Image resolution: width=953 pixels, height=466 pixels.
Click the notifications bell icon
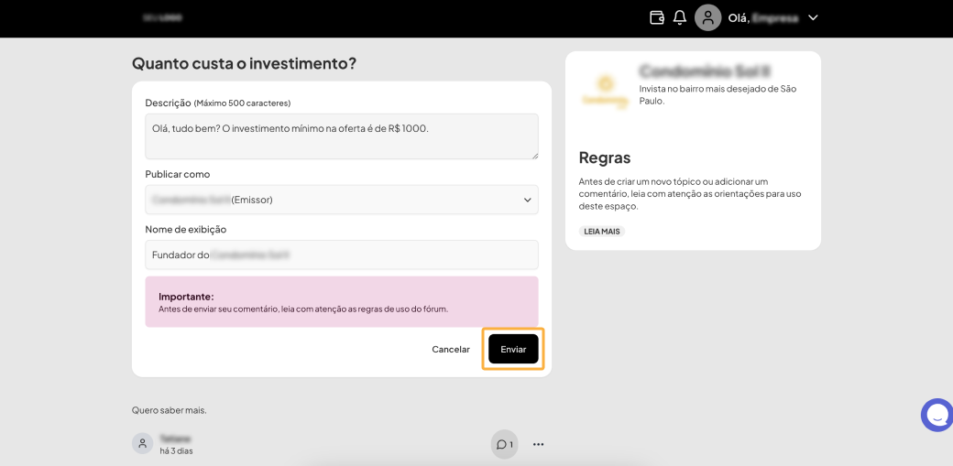click(680, 17)
